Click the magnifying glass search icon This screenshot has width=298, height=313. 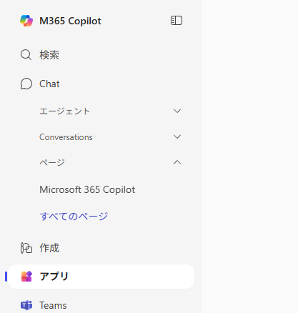(26, 55)
